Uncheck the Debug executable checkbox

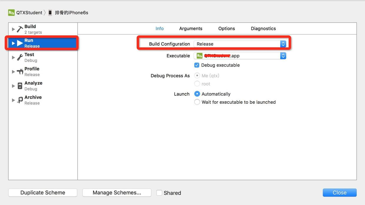pos(197,65)
